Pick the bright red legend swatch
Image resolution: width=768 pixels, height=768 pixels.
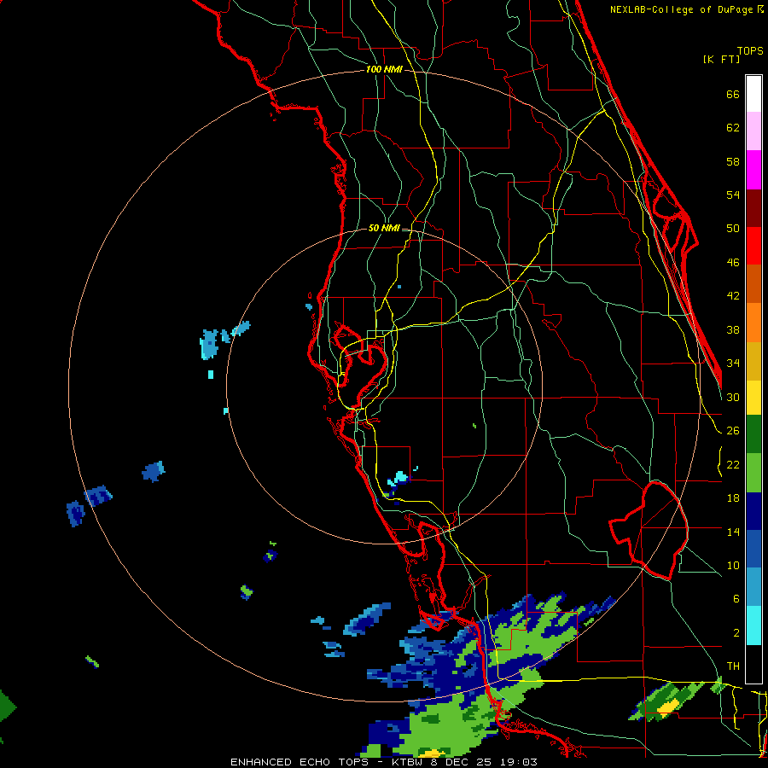753,247
